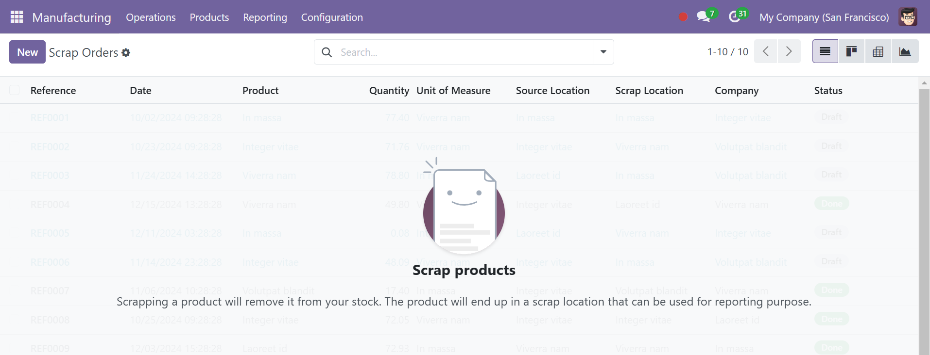This screenshot has width=930, height=355.
Task: Click the Manufacturing app title
Action: pyautogui.click(x=71, y=17)
